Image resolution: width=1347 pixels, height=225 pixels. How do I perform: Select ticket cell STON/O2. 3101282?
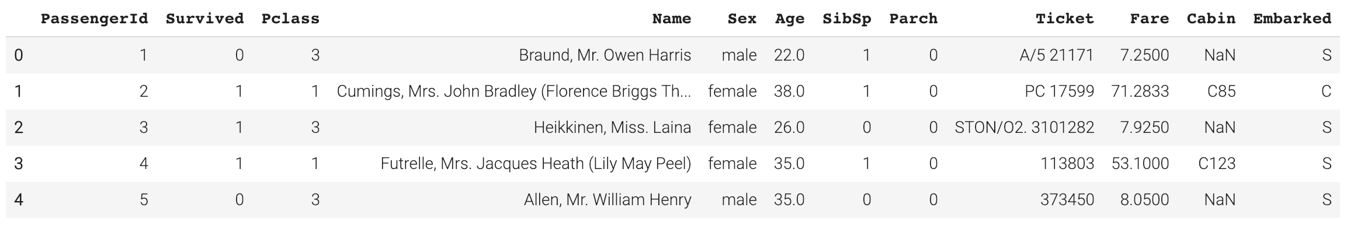(x=1024, y=128)
